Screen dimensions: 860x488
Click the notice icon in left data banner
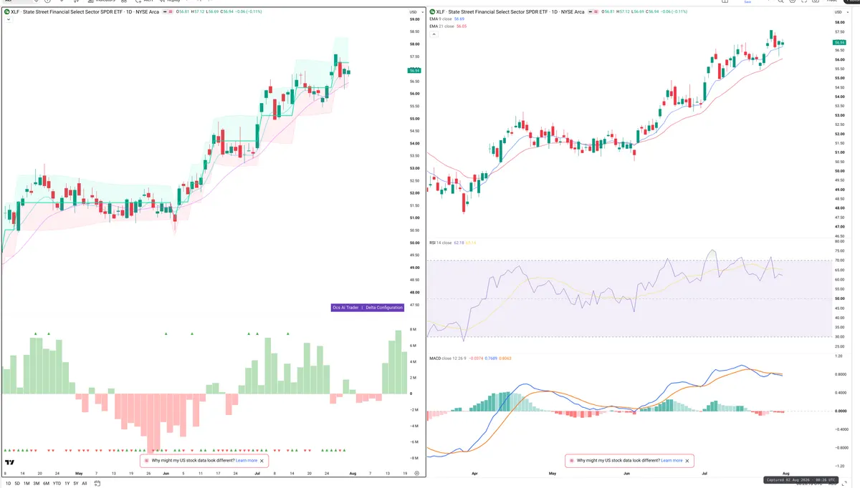pyautogui.click(x=147, y=461)
